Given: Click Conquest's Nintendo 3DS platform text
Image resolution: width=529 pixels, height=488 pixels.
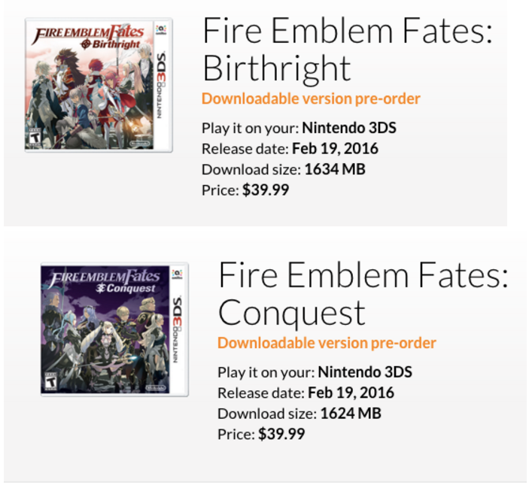Looking at the screenshot, I should 365,372.
